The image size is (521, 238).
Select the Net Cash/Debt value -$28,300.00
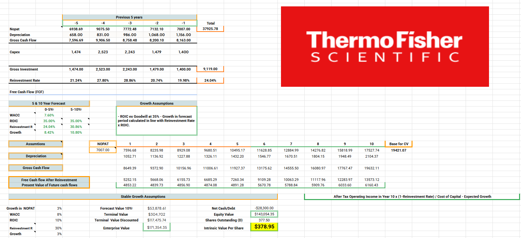[x=264, y=208]
